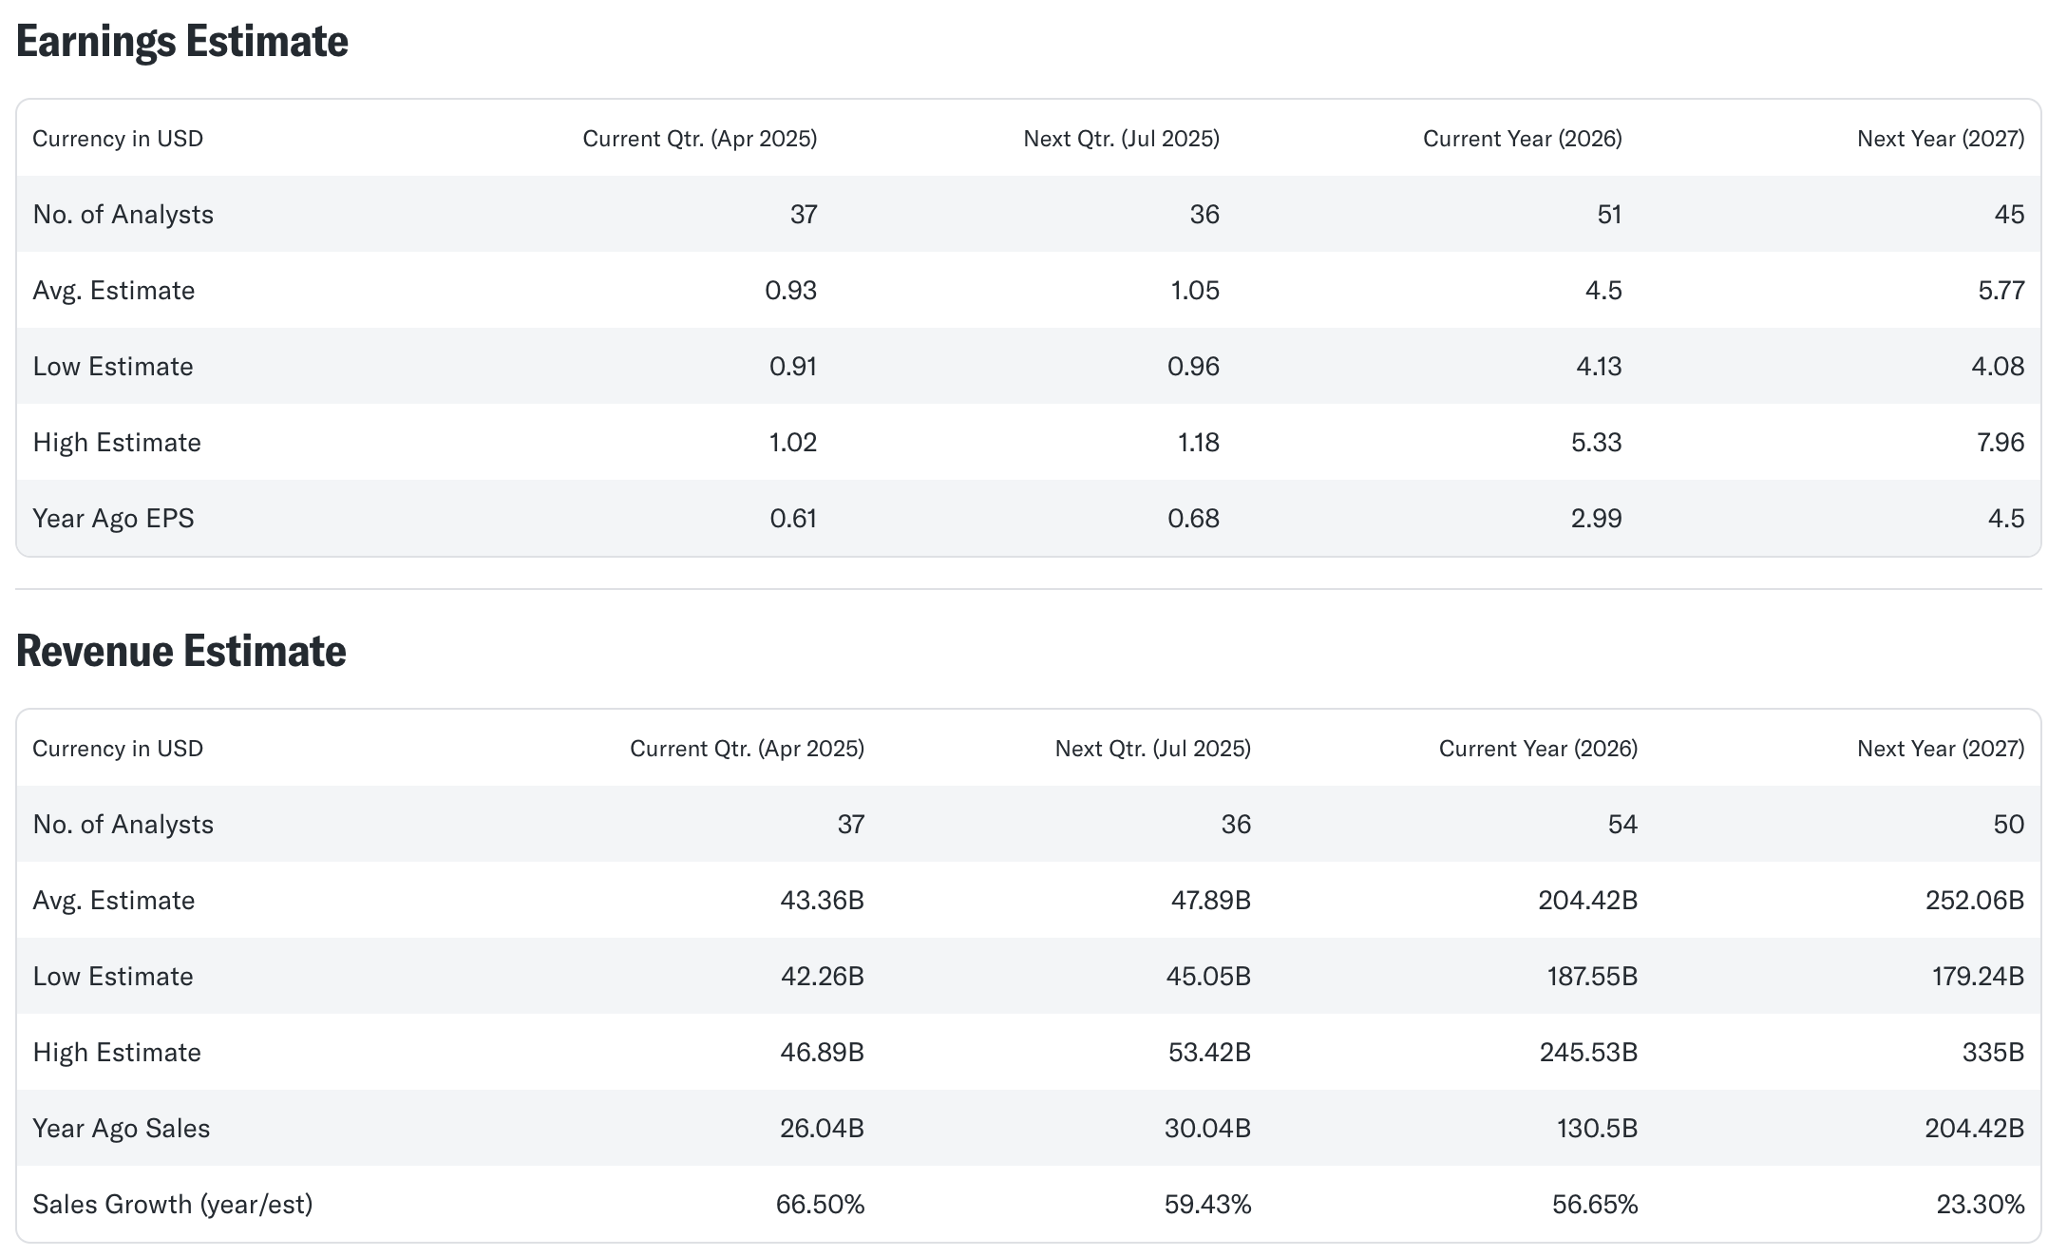Select the revenue High Estimate value 335B

1992,1053
